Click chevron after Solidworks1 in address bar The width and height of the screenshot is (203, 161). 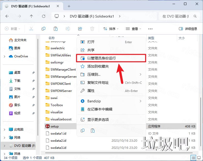tap(120, 16)
